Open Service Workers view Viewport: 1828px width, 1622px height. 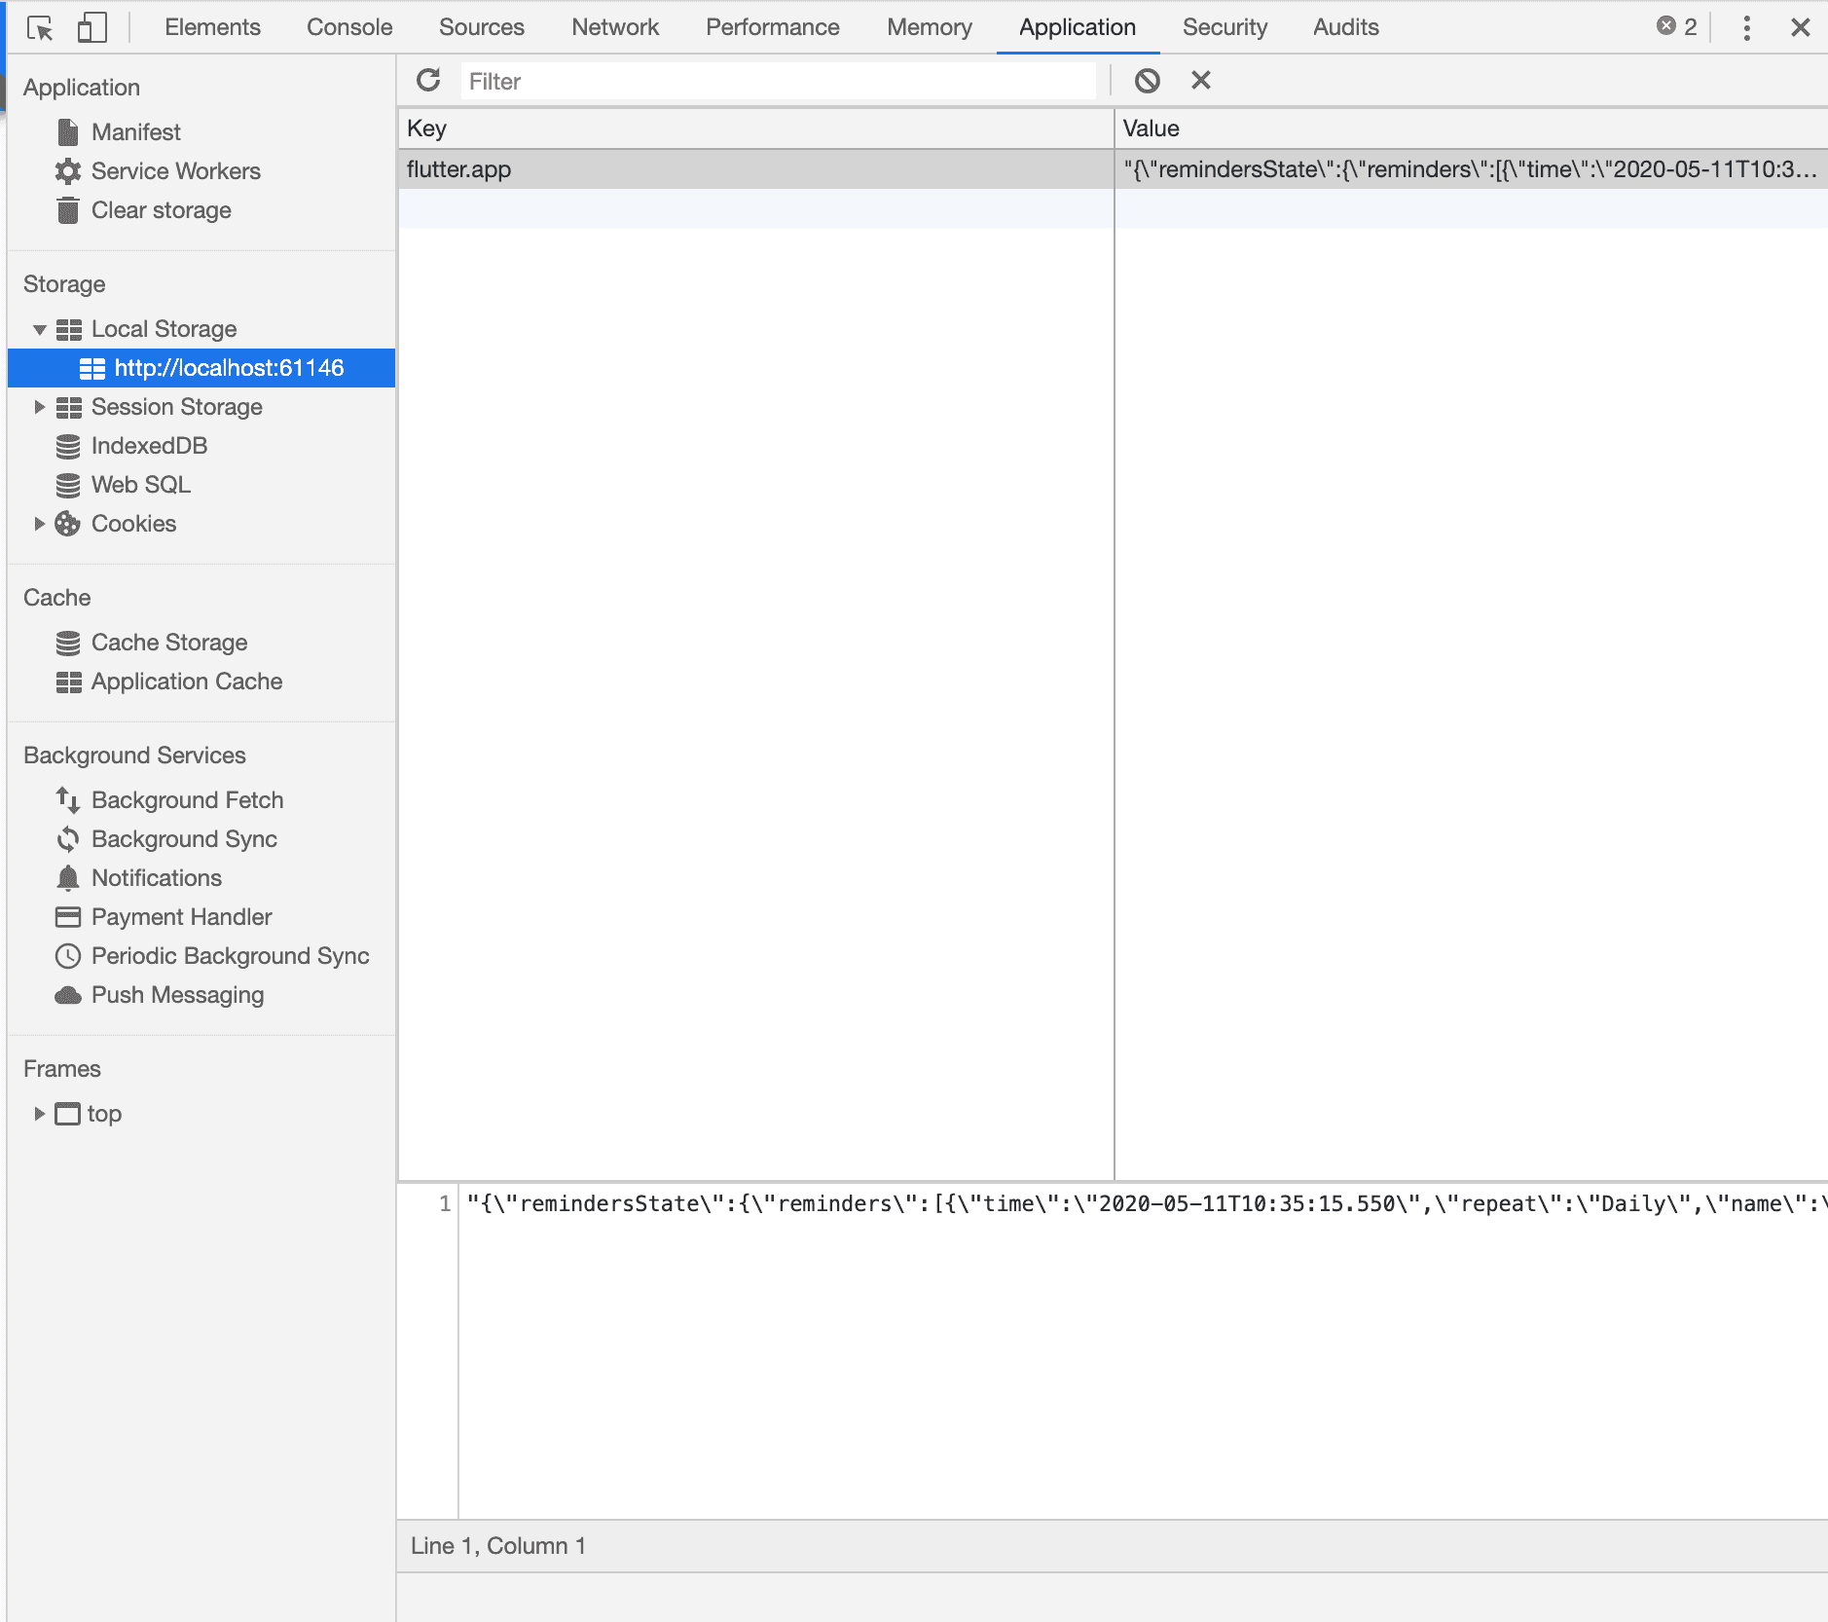(175, 170)
